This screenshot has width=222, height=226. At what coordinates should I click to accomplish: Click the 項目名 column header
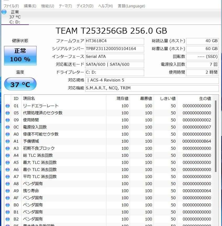coord(64,99)
